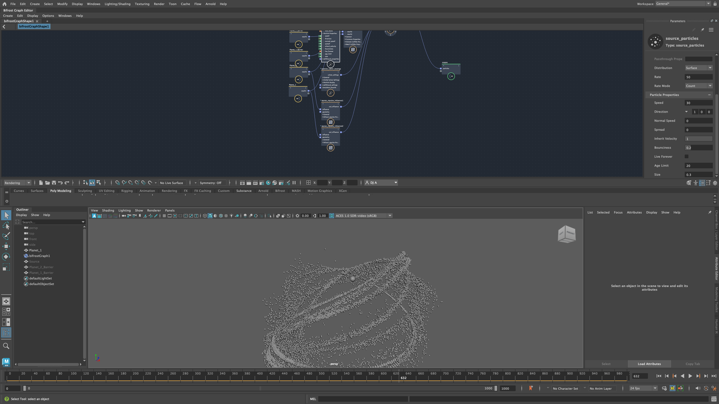This screenshot has height=404, width=719.
Task: Select the Move tool in toolbox
Action: 6,246
